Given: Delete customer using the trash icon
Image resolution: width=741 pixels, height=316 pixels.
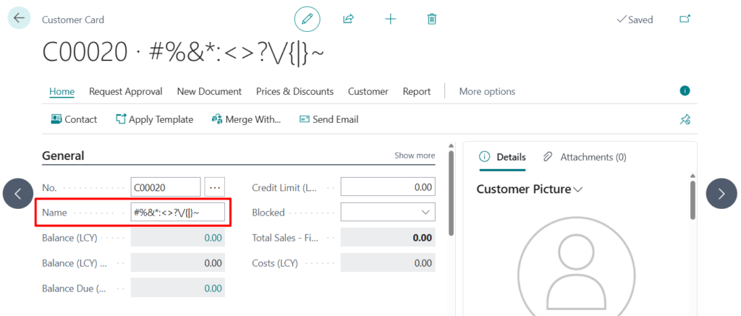Looking at the screenshot, I should pos(432,20).
